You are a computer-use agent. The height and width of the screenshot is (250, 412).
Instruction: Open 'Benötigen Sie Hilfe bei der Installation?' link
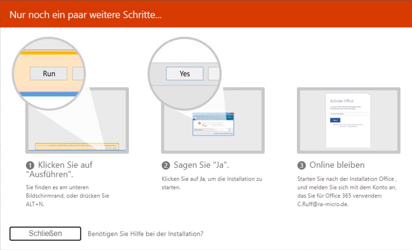[145, 234]
